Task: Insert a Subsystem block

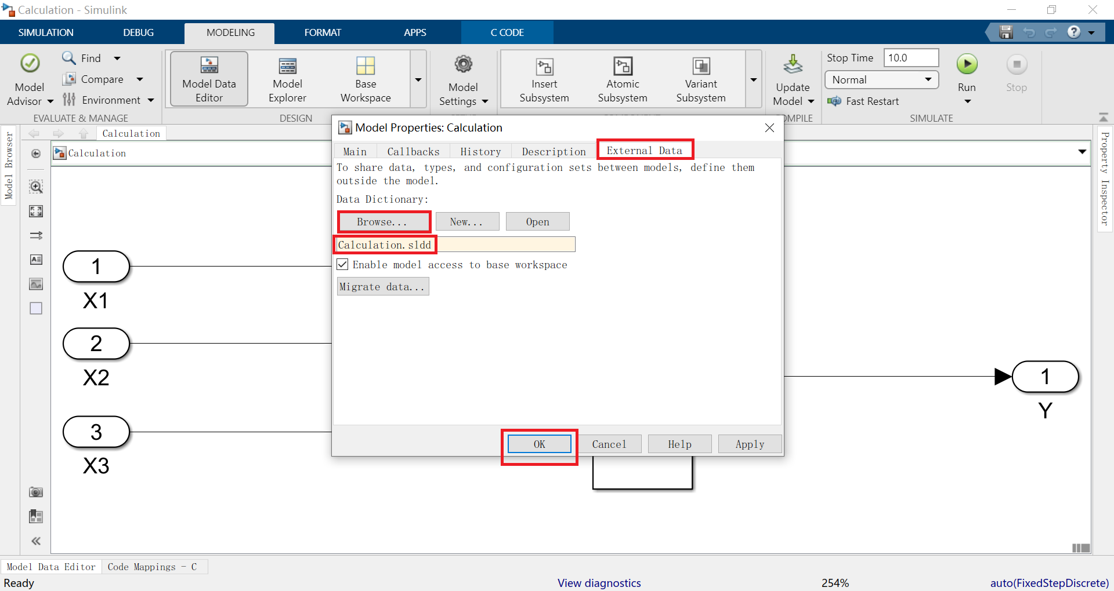Action: click(544, 79)
